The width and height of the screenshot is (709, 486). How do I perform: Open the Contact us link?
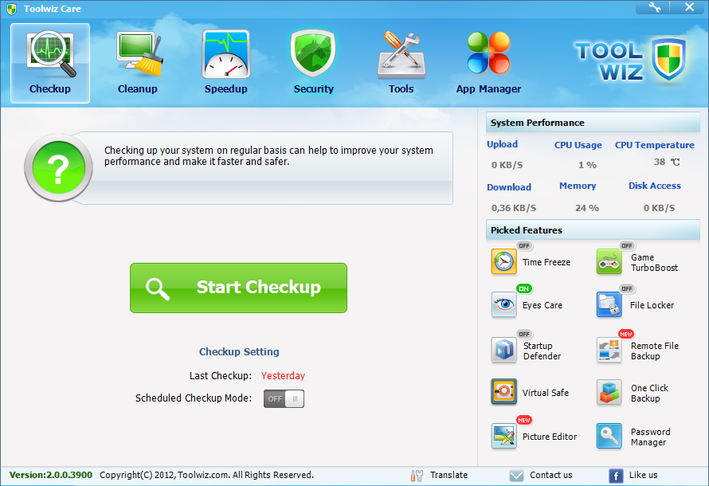tap(550, 475)
